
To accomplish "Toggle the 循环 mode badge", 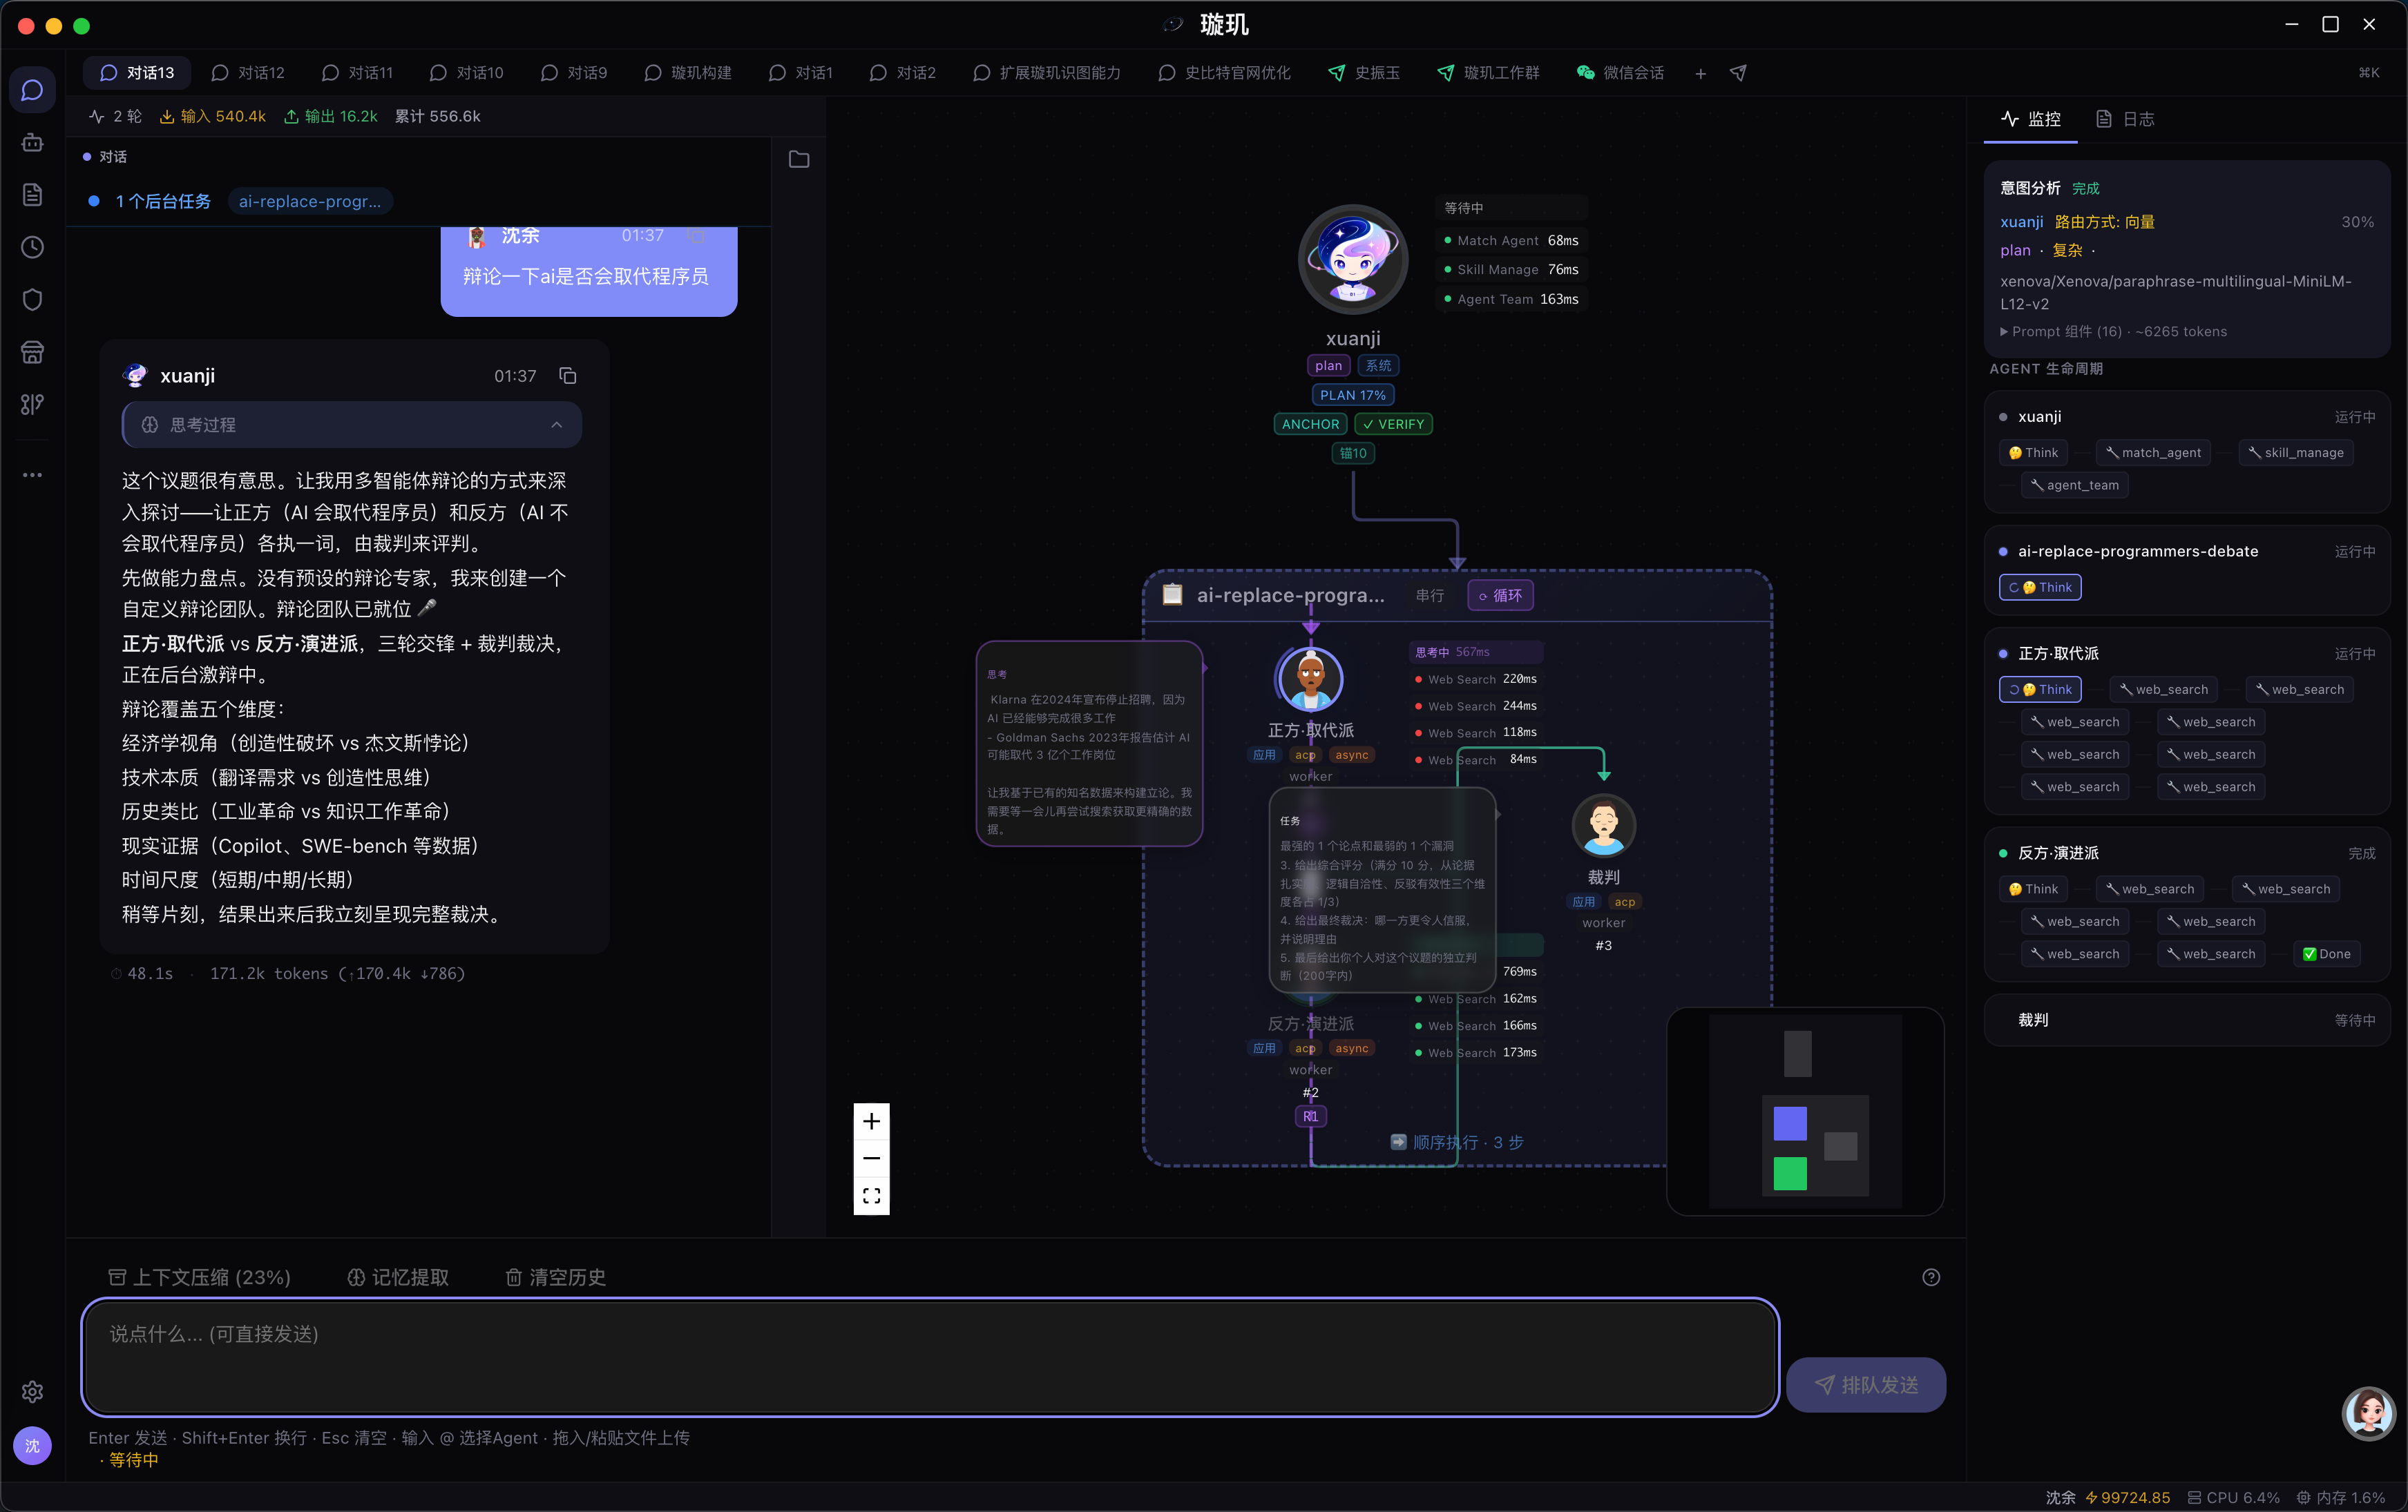I will click(1500, 596).
